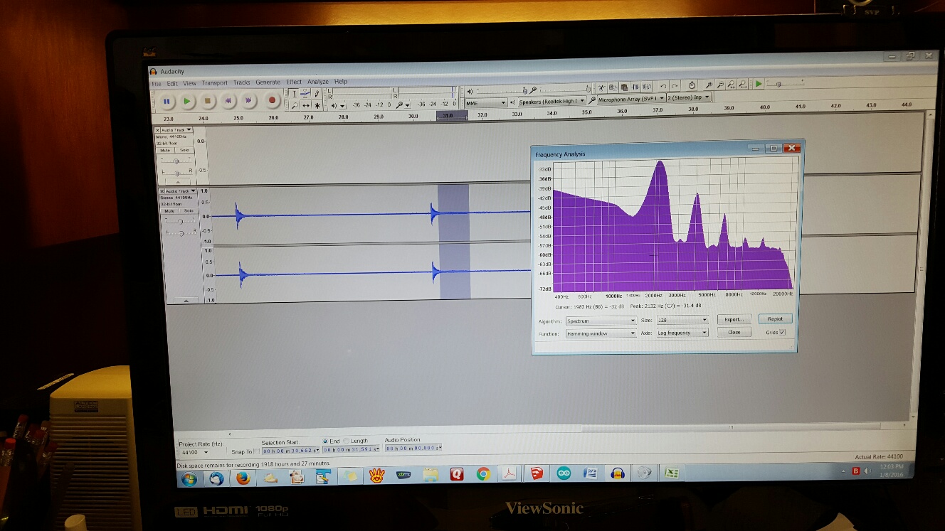Screen dimensions: 945x531
Task: Click the Fit Selection zoom icon
Action: (x=731, y=85)
